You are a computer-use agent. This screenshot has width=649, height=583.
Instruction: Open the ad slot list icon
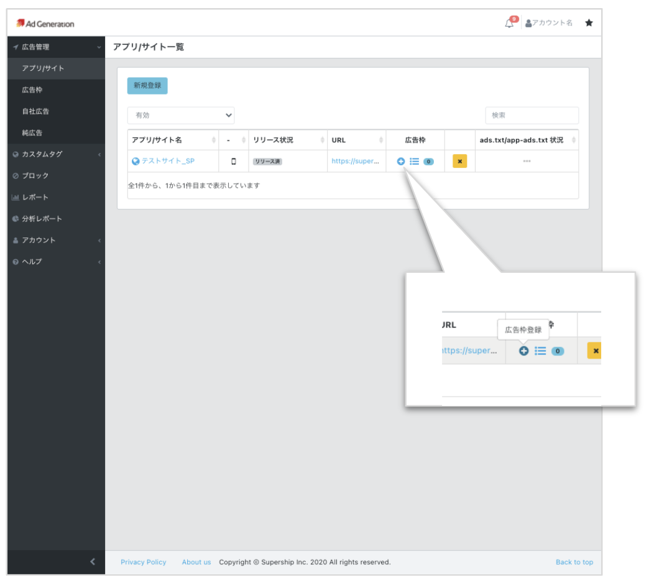tap(414, 162)
